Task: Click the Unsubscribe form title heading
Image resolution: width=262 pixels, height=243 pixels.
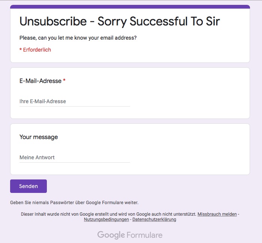Action: 119,21
